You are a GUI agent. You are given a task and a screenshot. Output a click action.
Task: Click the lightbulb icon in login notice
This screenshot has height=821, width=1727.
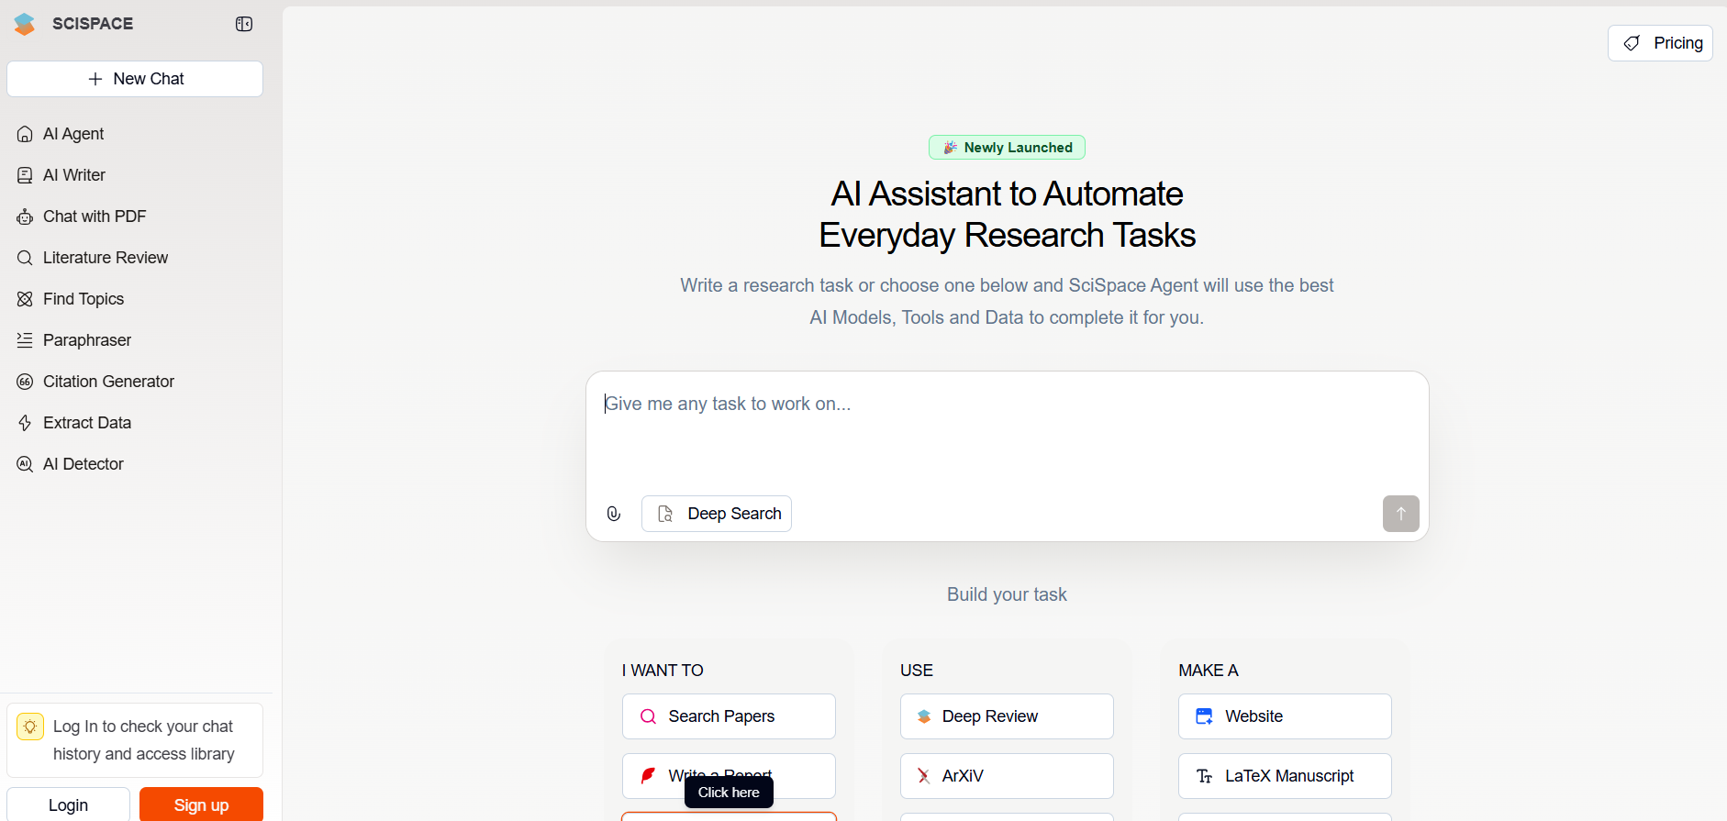[x=30, y=727]
